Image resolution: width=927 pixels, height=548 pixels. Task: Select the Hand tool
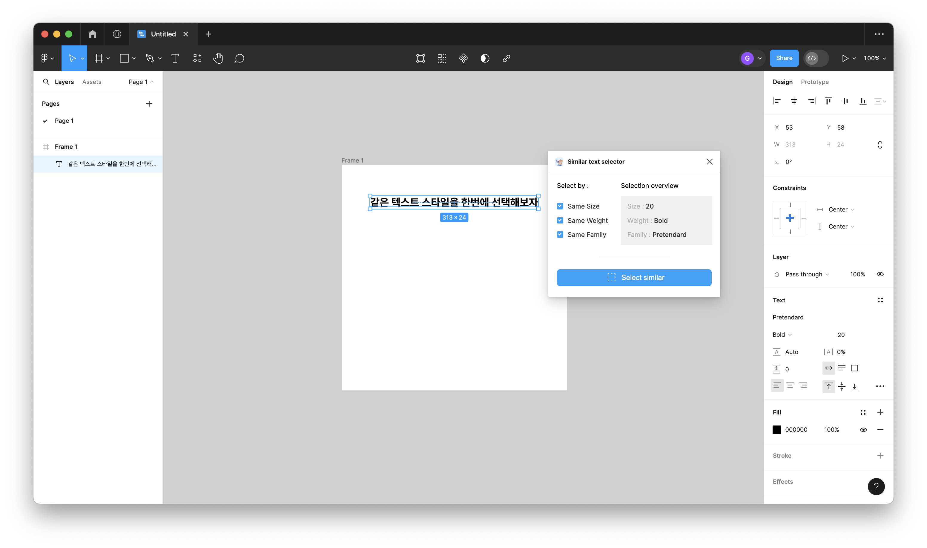click(x=218, y=58)
